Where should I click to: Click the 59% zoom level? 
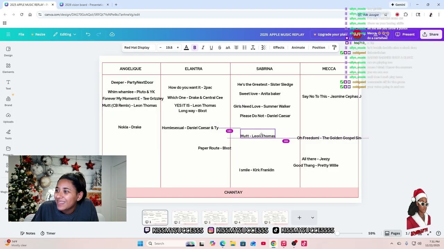click(x=372, y=233)
